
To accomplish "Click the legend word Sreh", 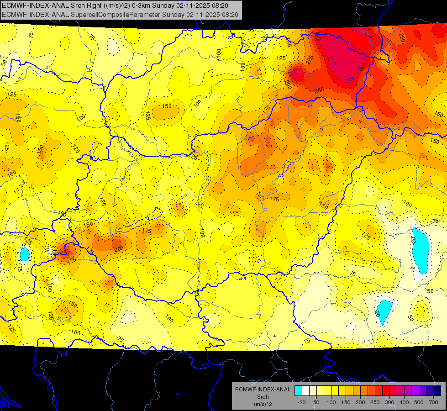I will [x=263, y=397].
